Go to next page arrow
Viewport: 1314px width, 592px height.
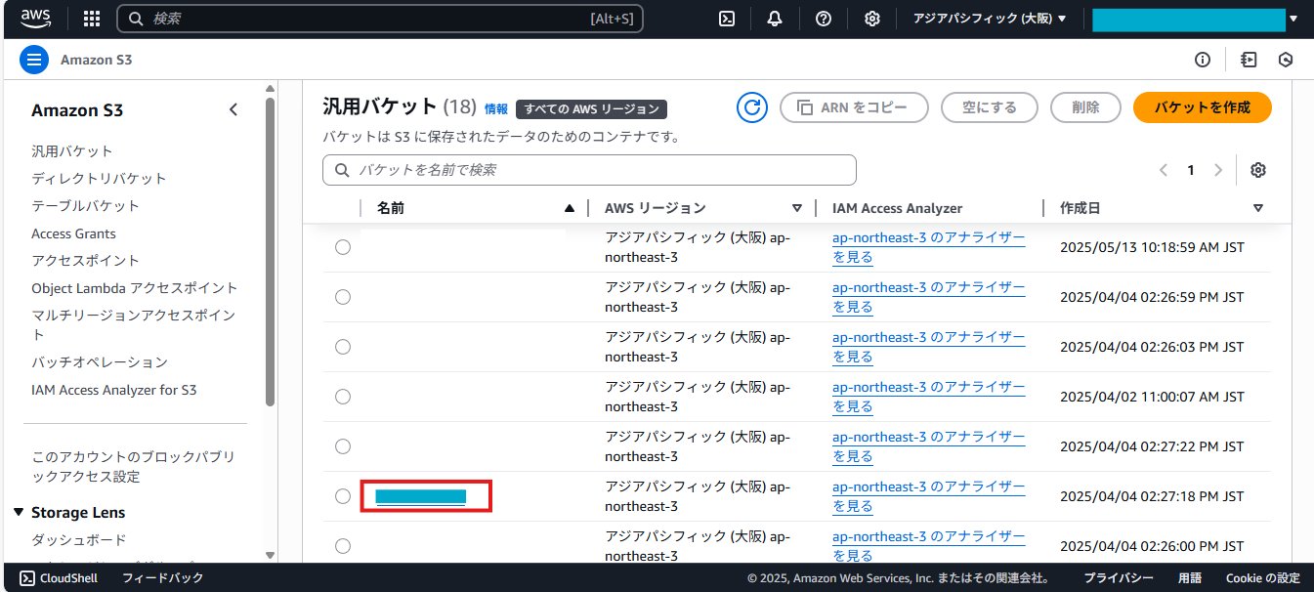coord(1217,170)
